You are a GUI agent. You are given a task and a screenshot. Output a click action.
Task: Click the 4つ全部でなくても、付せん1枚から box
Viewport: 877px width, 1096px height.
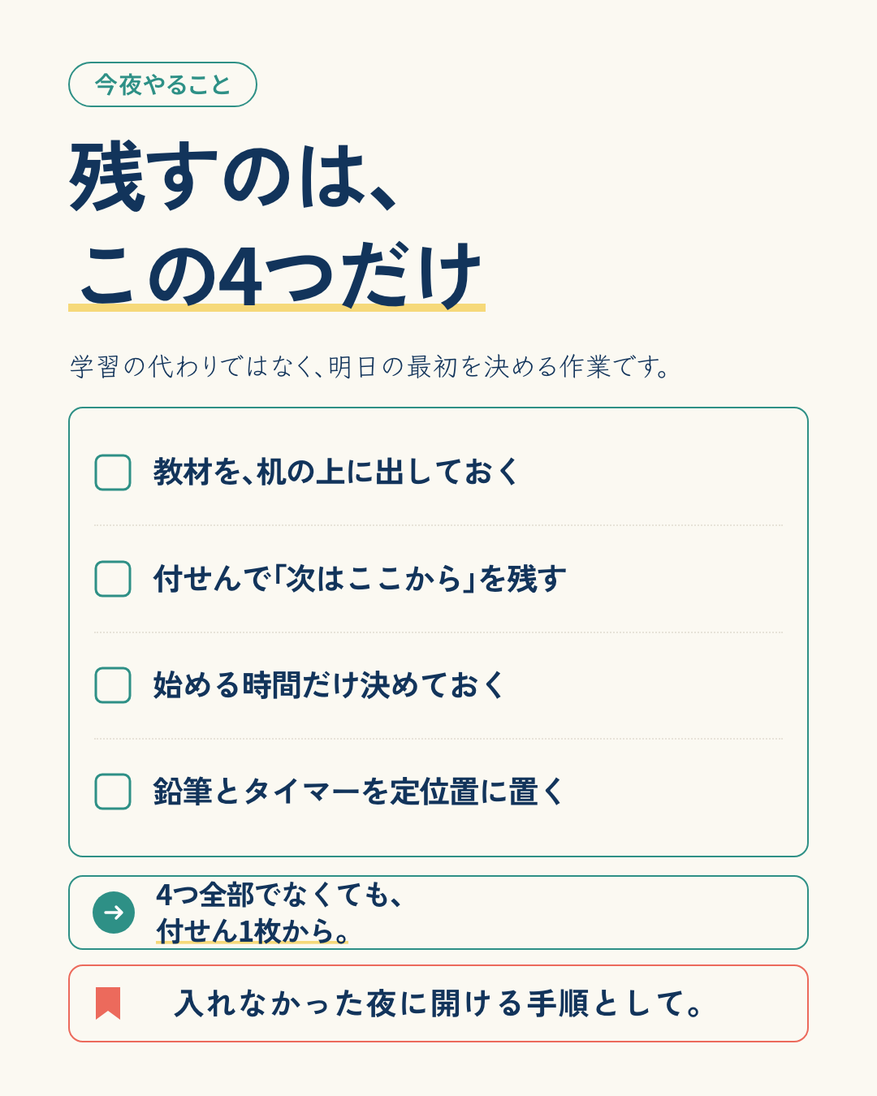tap(438, 913)
